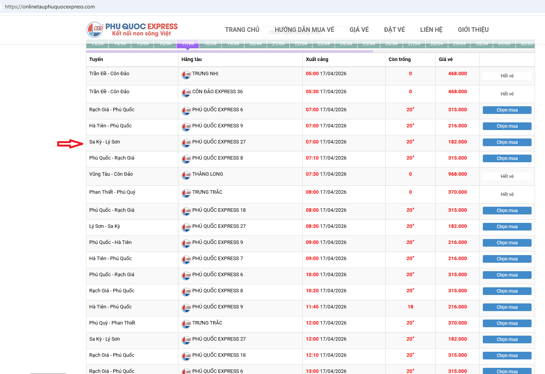Viewport: 545px width, 374px height.
Task: Switch to the 18/04 date tab
Action: [x=210, y=44]
